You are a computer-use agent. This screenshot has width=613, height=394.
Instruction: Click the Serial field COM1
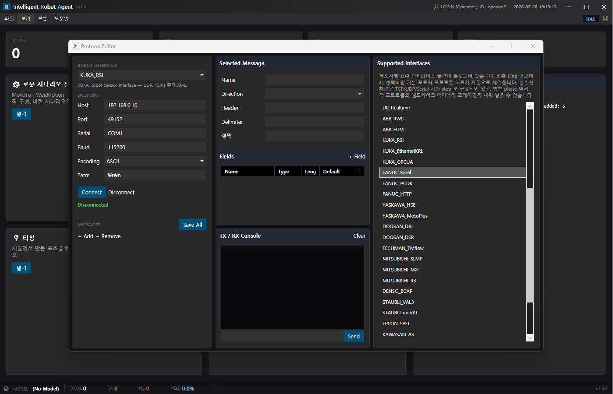click(x=155, y=133)
